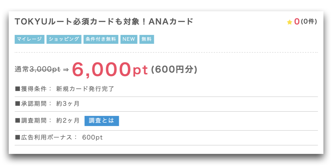Click the yellow star rating icon
Image resolution: width=333 pixels, height=166 pixels.
pos(289,22)
